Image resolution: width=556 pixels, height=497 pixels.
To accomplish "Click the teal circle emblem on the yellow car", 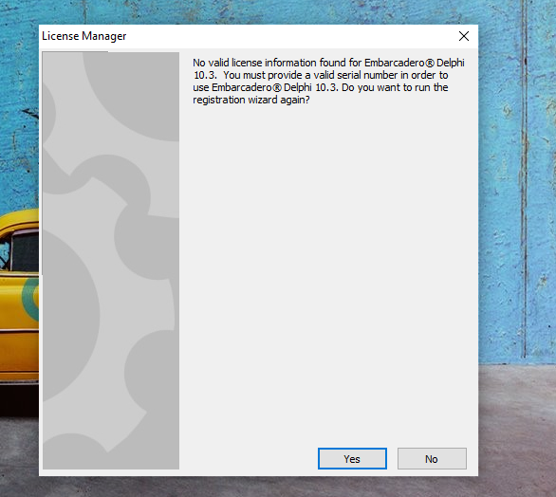I will pyautogui.click(x=31, y=298).
